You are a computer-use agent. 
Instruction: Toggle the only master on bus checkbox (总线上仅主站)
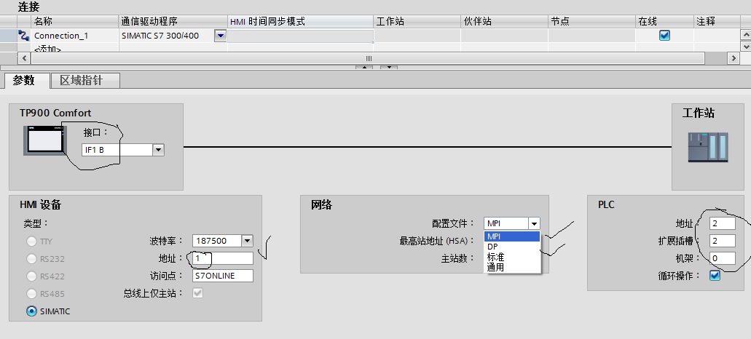[x=197, y=293]
